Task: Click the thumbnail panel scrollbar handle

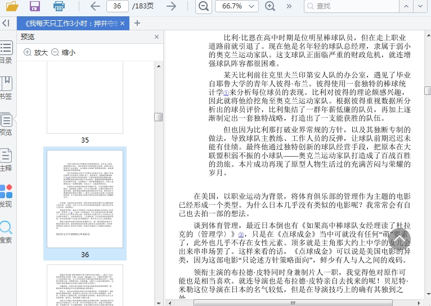Action: tap(158, 117)
